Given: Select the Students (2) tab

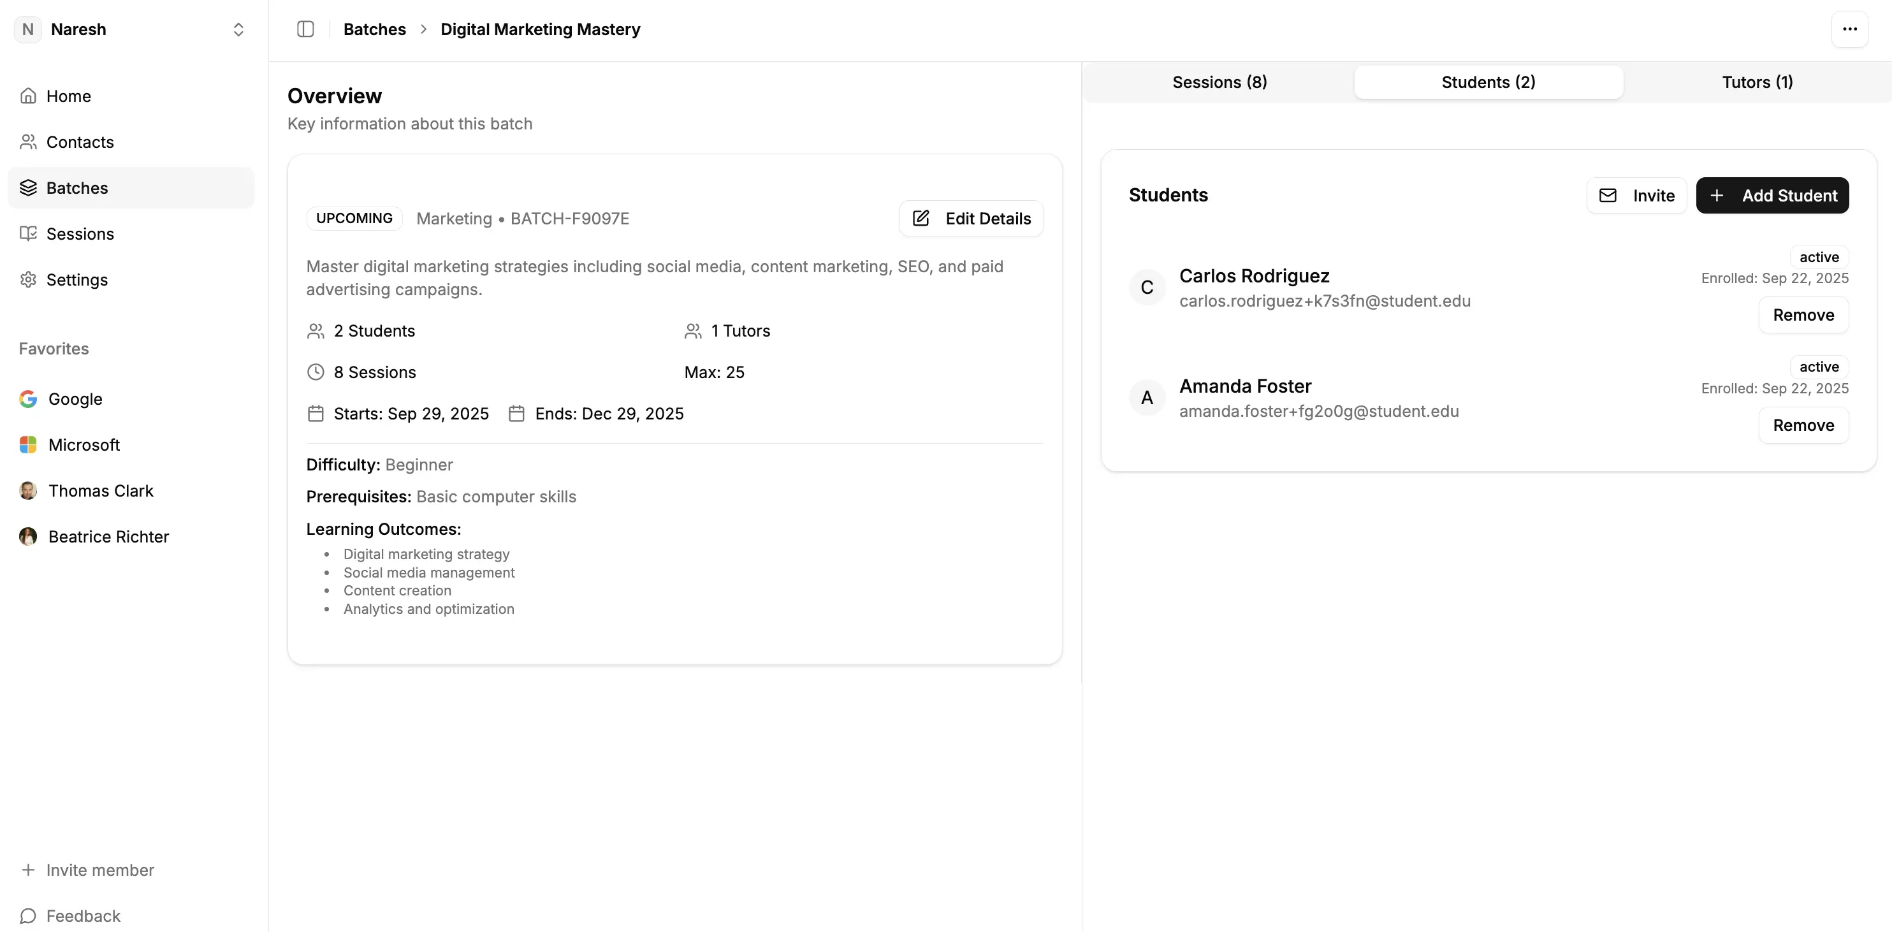Looking at the screenshot, I should pos(1488,82).
